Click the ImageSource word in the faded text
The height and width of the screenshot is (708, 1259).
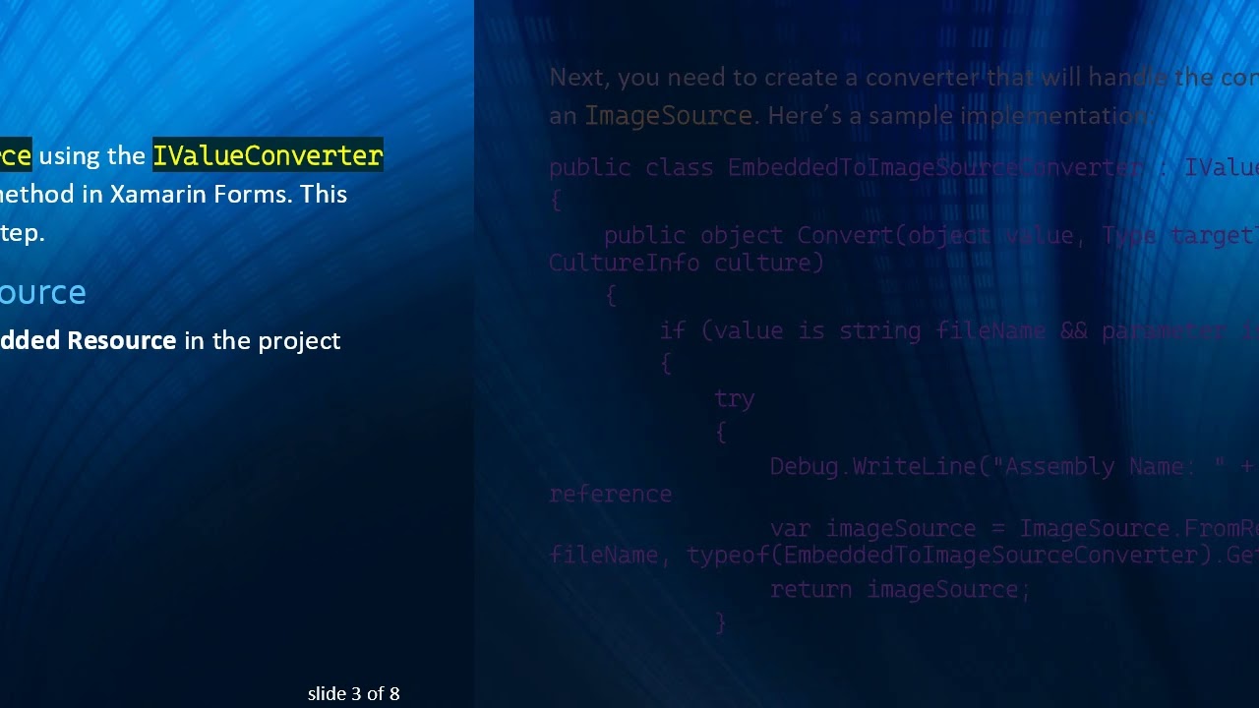pos(669,116)
